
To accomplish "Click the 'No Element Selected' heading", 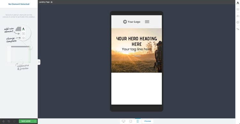I will (x=19, y=4).
